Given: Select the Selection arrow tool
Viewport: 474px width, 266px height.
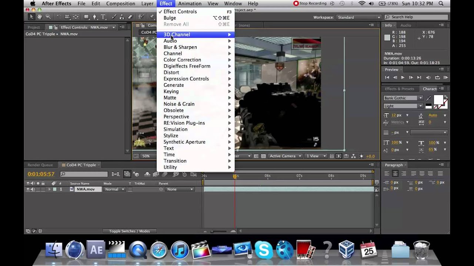Looking at the screenshot, I should click(x=31, y=17).
